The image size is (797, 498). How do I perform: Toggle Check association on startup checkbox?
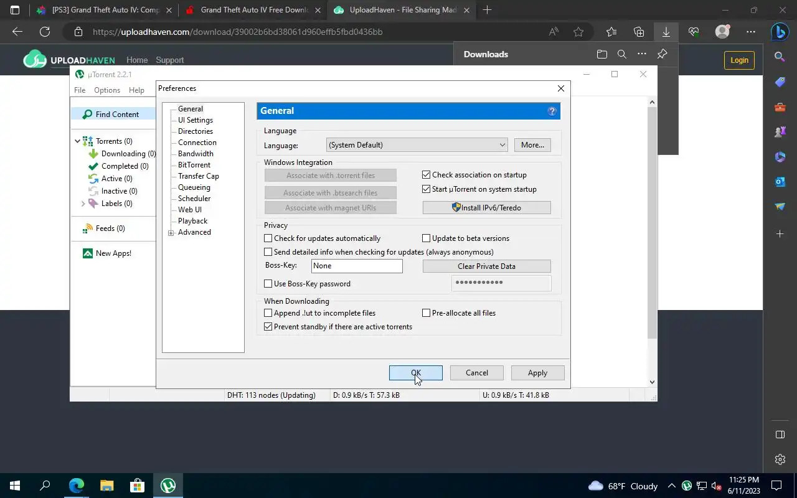(427, 175)
